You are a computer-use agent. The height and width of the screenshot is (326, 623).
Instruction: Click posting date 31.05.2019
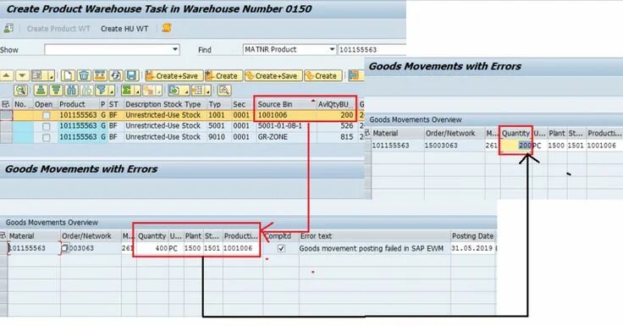(472, 248)
